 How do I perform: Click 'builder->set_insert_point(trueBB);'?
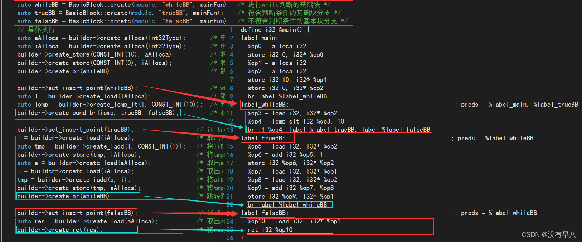tap(76, 130)
